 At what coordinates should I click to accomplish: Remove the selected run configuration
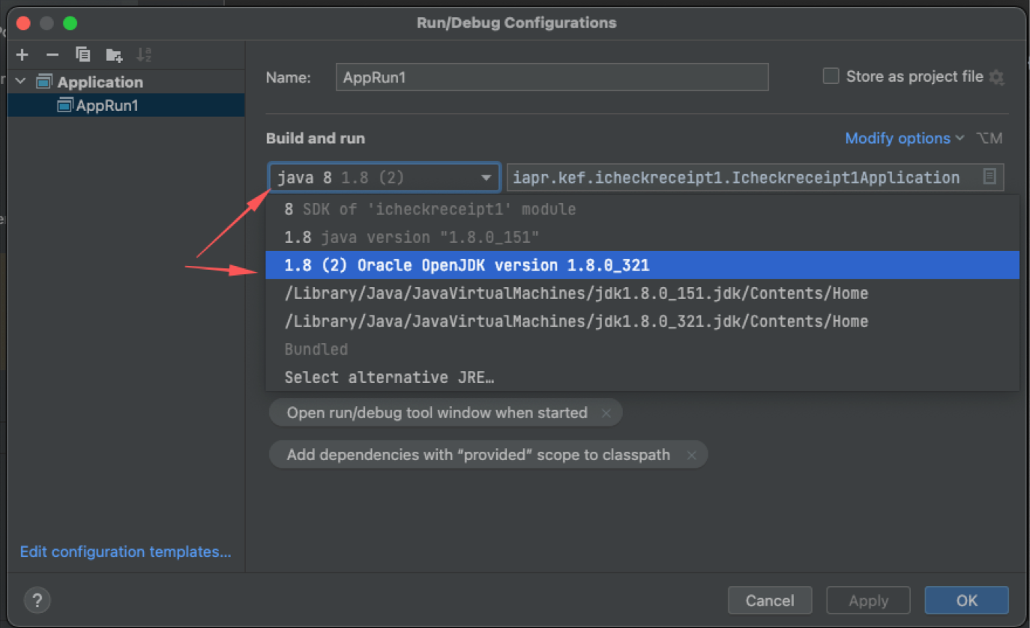pyautogui.click(x=52, y=54)
